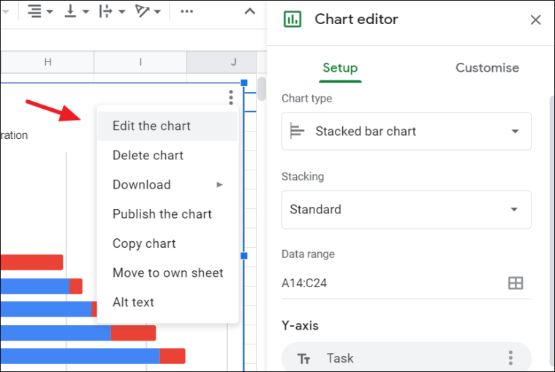This screenshot has height=372, width=555.
Task: Choose Edit the chart from menu
Action: [167, 126]
